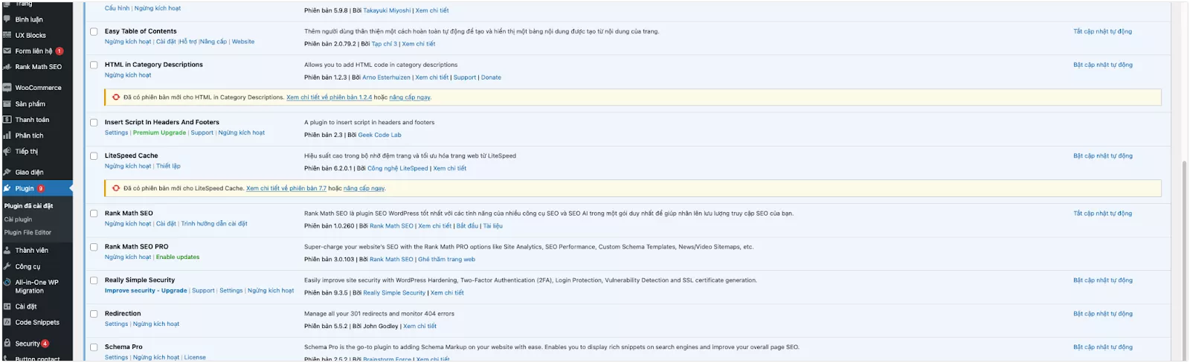Open the Thành viên menu
1190x363 pixels.
31,250
